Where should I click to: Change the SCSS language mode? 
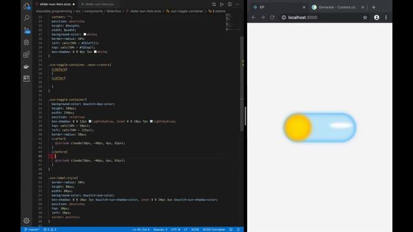click(x=195, y=229)
